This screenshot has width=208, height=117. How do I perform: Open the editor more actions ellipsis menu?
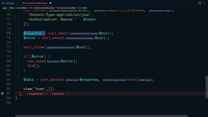(x=204, y=3)
